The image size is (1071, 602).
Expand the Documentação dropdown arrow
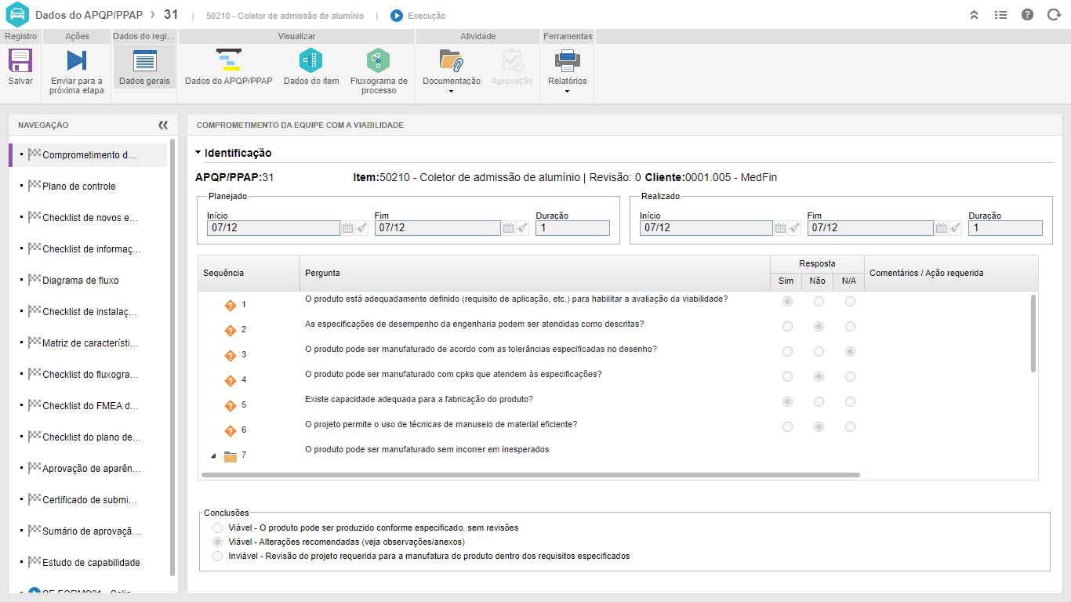[452, 92]
